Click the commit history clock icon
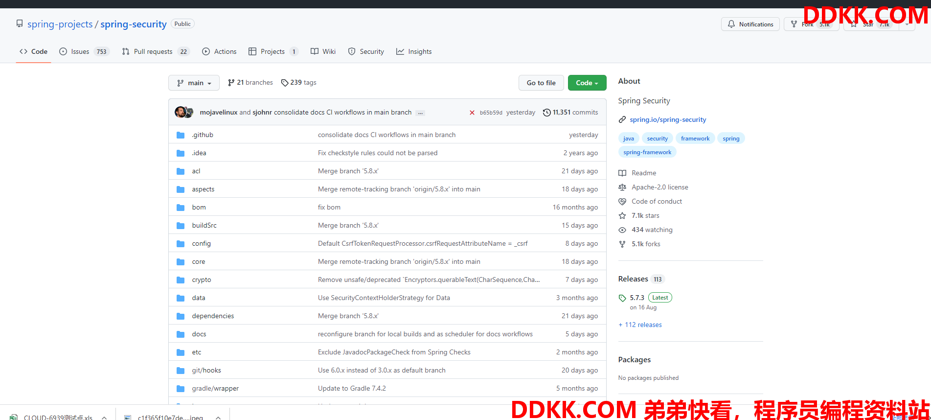Viewport: 931px width, 420px height. tap(547, 113)
